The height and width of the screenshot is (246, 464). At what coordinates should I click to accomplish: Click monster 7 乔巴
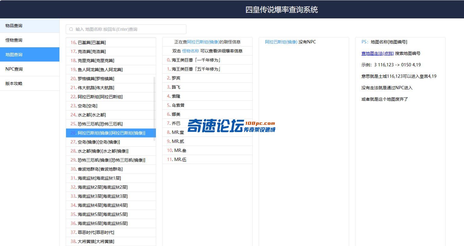pos(207,123)
